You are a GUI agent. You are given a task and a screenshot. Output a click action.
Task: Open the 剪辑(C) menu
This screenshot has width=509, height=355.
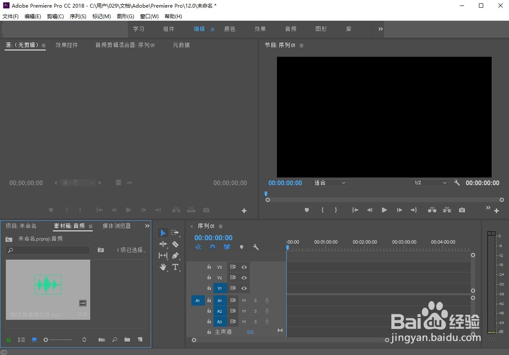coord(55,16)
